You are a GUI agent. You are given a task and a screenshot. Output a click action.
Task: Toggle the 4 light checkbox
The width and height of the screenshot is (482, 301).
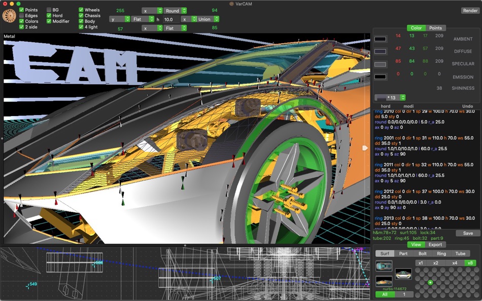81,27
